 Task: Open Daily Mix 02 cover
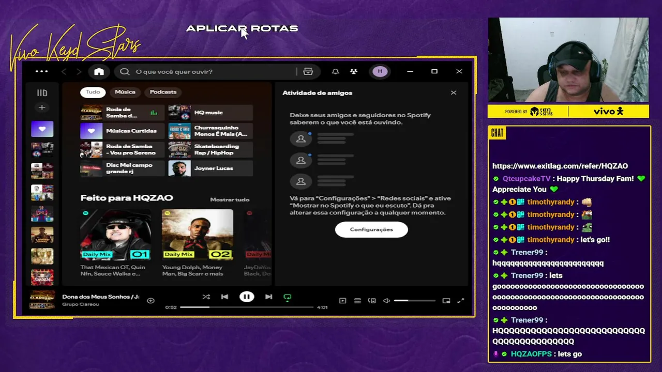[197, 235]
